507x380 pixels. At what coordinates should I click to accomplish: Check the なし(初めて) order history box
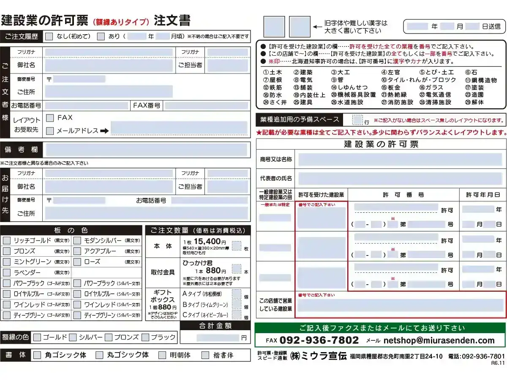coord(49,35)
